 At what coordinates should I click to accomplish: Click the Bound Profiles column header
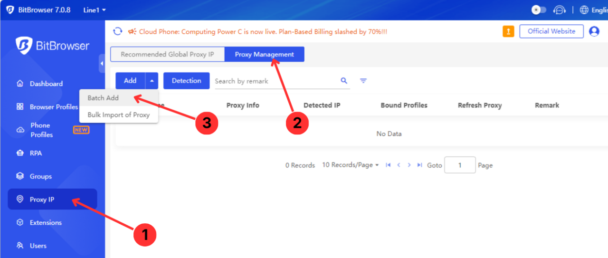click(404, 105)
